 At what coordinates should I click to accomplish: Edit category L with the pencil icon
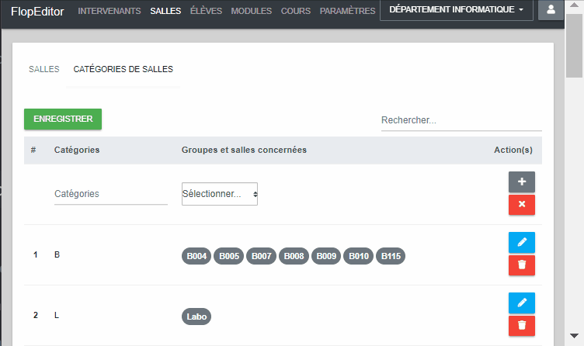521,303
